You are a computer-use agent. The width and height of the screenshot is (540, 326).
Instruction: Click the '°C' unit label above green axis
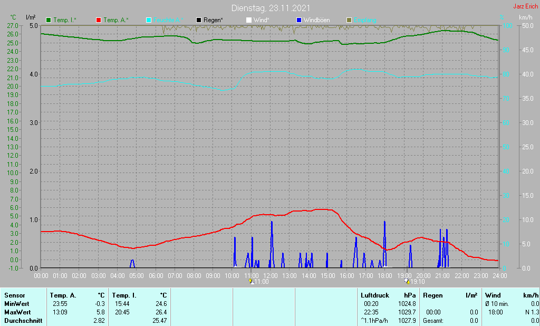click(13, 17)
